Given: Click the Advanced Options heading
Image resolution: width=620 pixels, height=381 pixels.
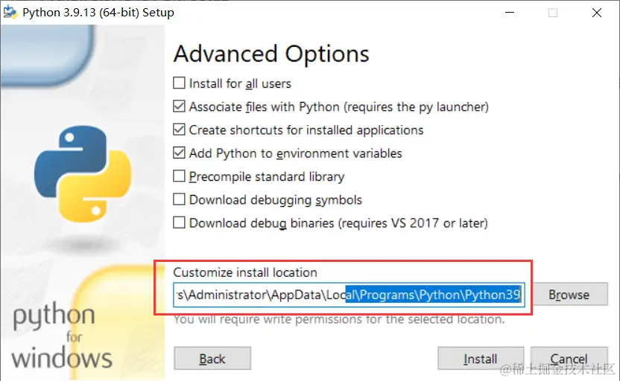Looking at the screenshot, I should [x=271, y=54].
